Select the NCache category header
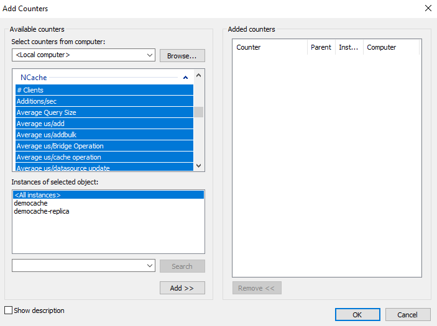 (34, 78)
